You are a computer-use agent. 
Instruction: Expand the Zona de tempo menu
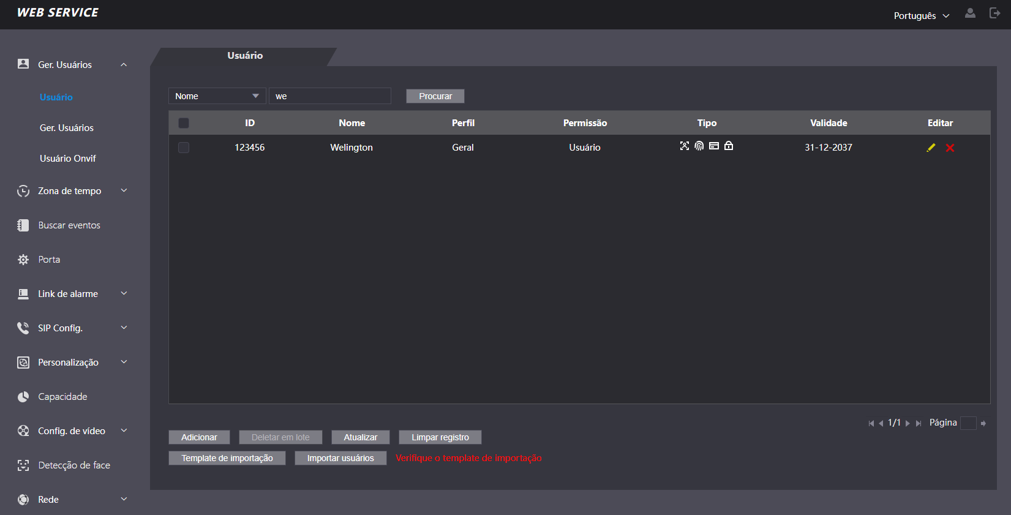pos(72,191)
